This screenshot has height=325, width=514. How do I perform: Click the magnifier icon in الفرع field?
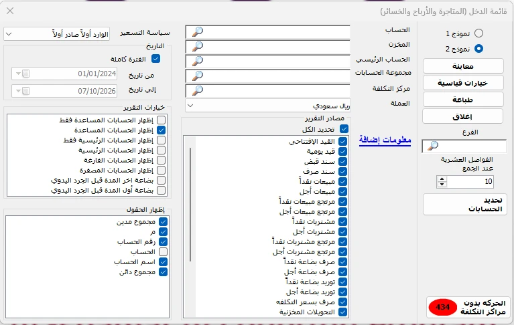(x=433, y=146)
